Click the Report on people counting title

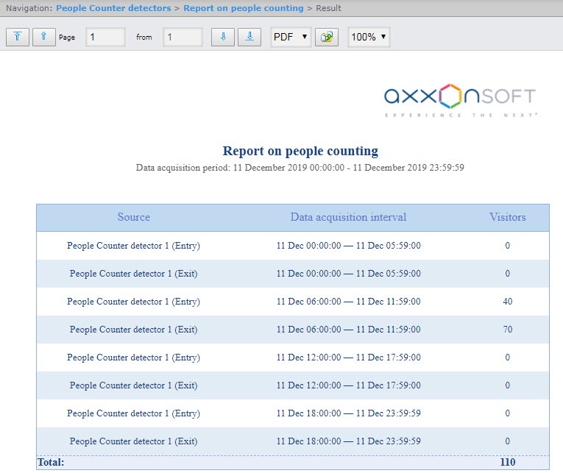pos(300,152)
